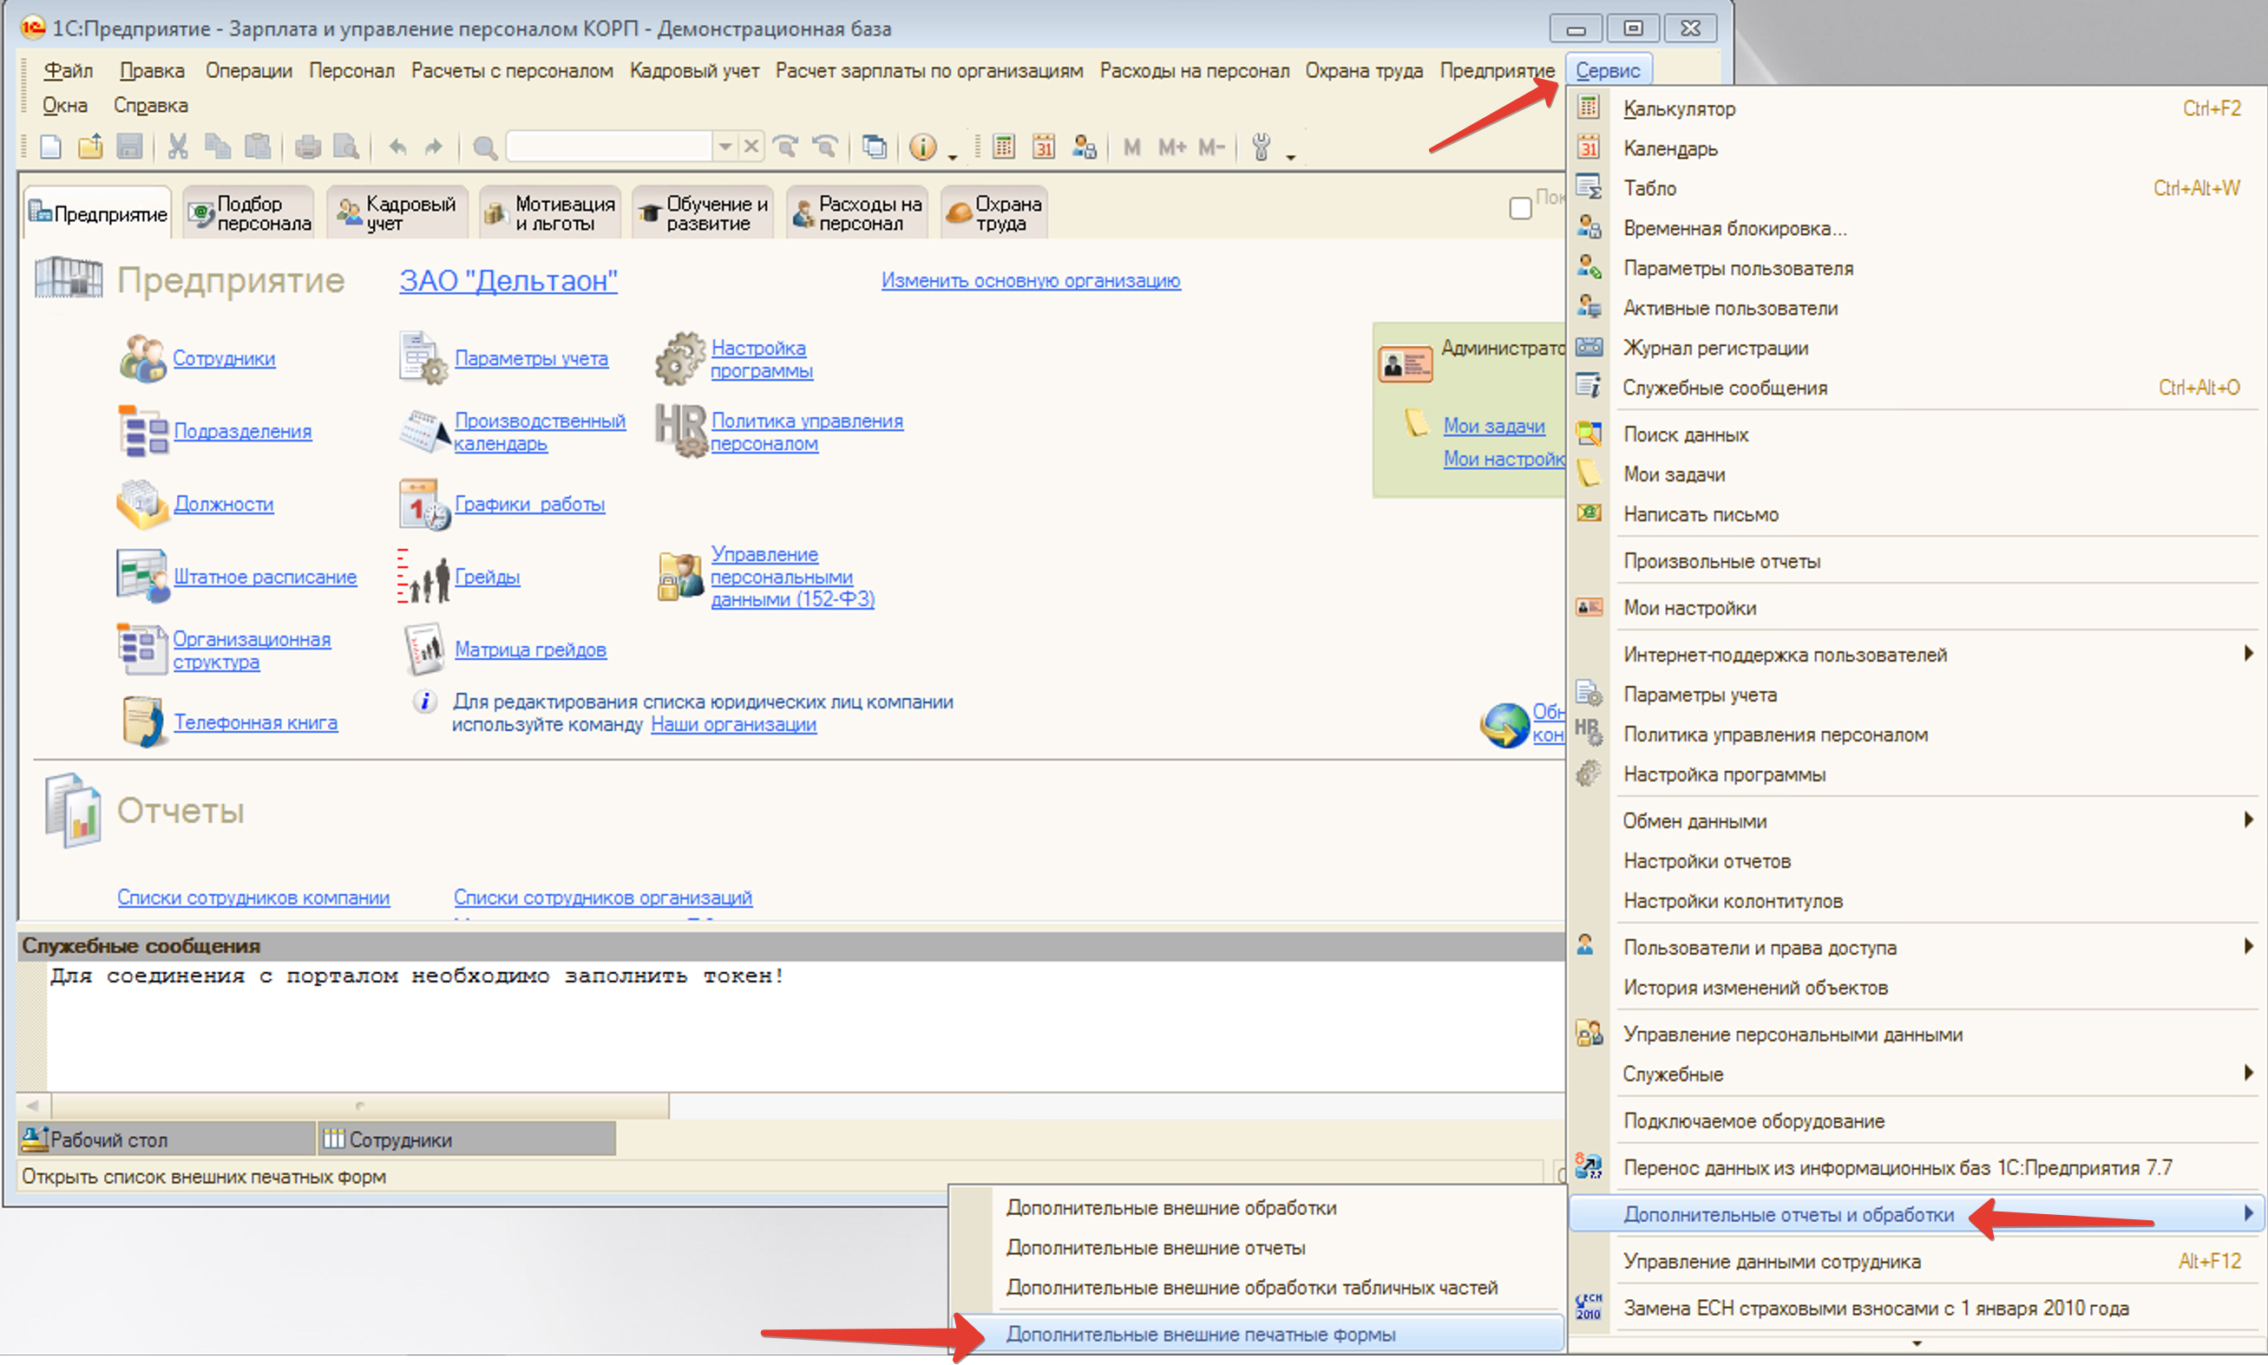
Task: Click the M+ memory toolbar button
Action: click(x=1171, y=147)
